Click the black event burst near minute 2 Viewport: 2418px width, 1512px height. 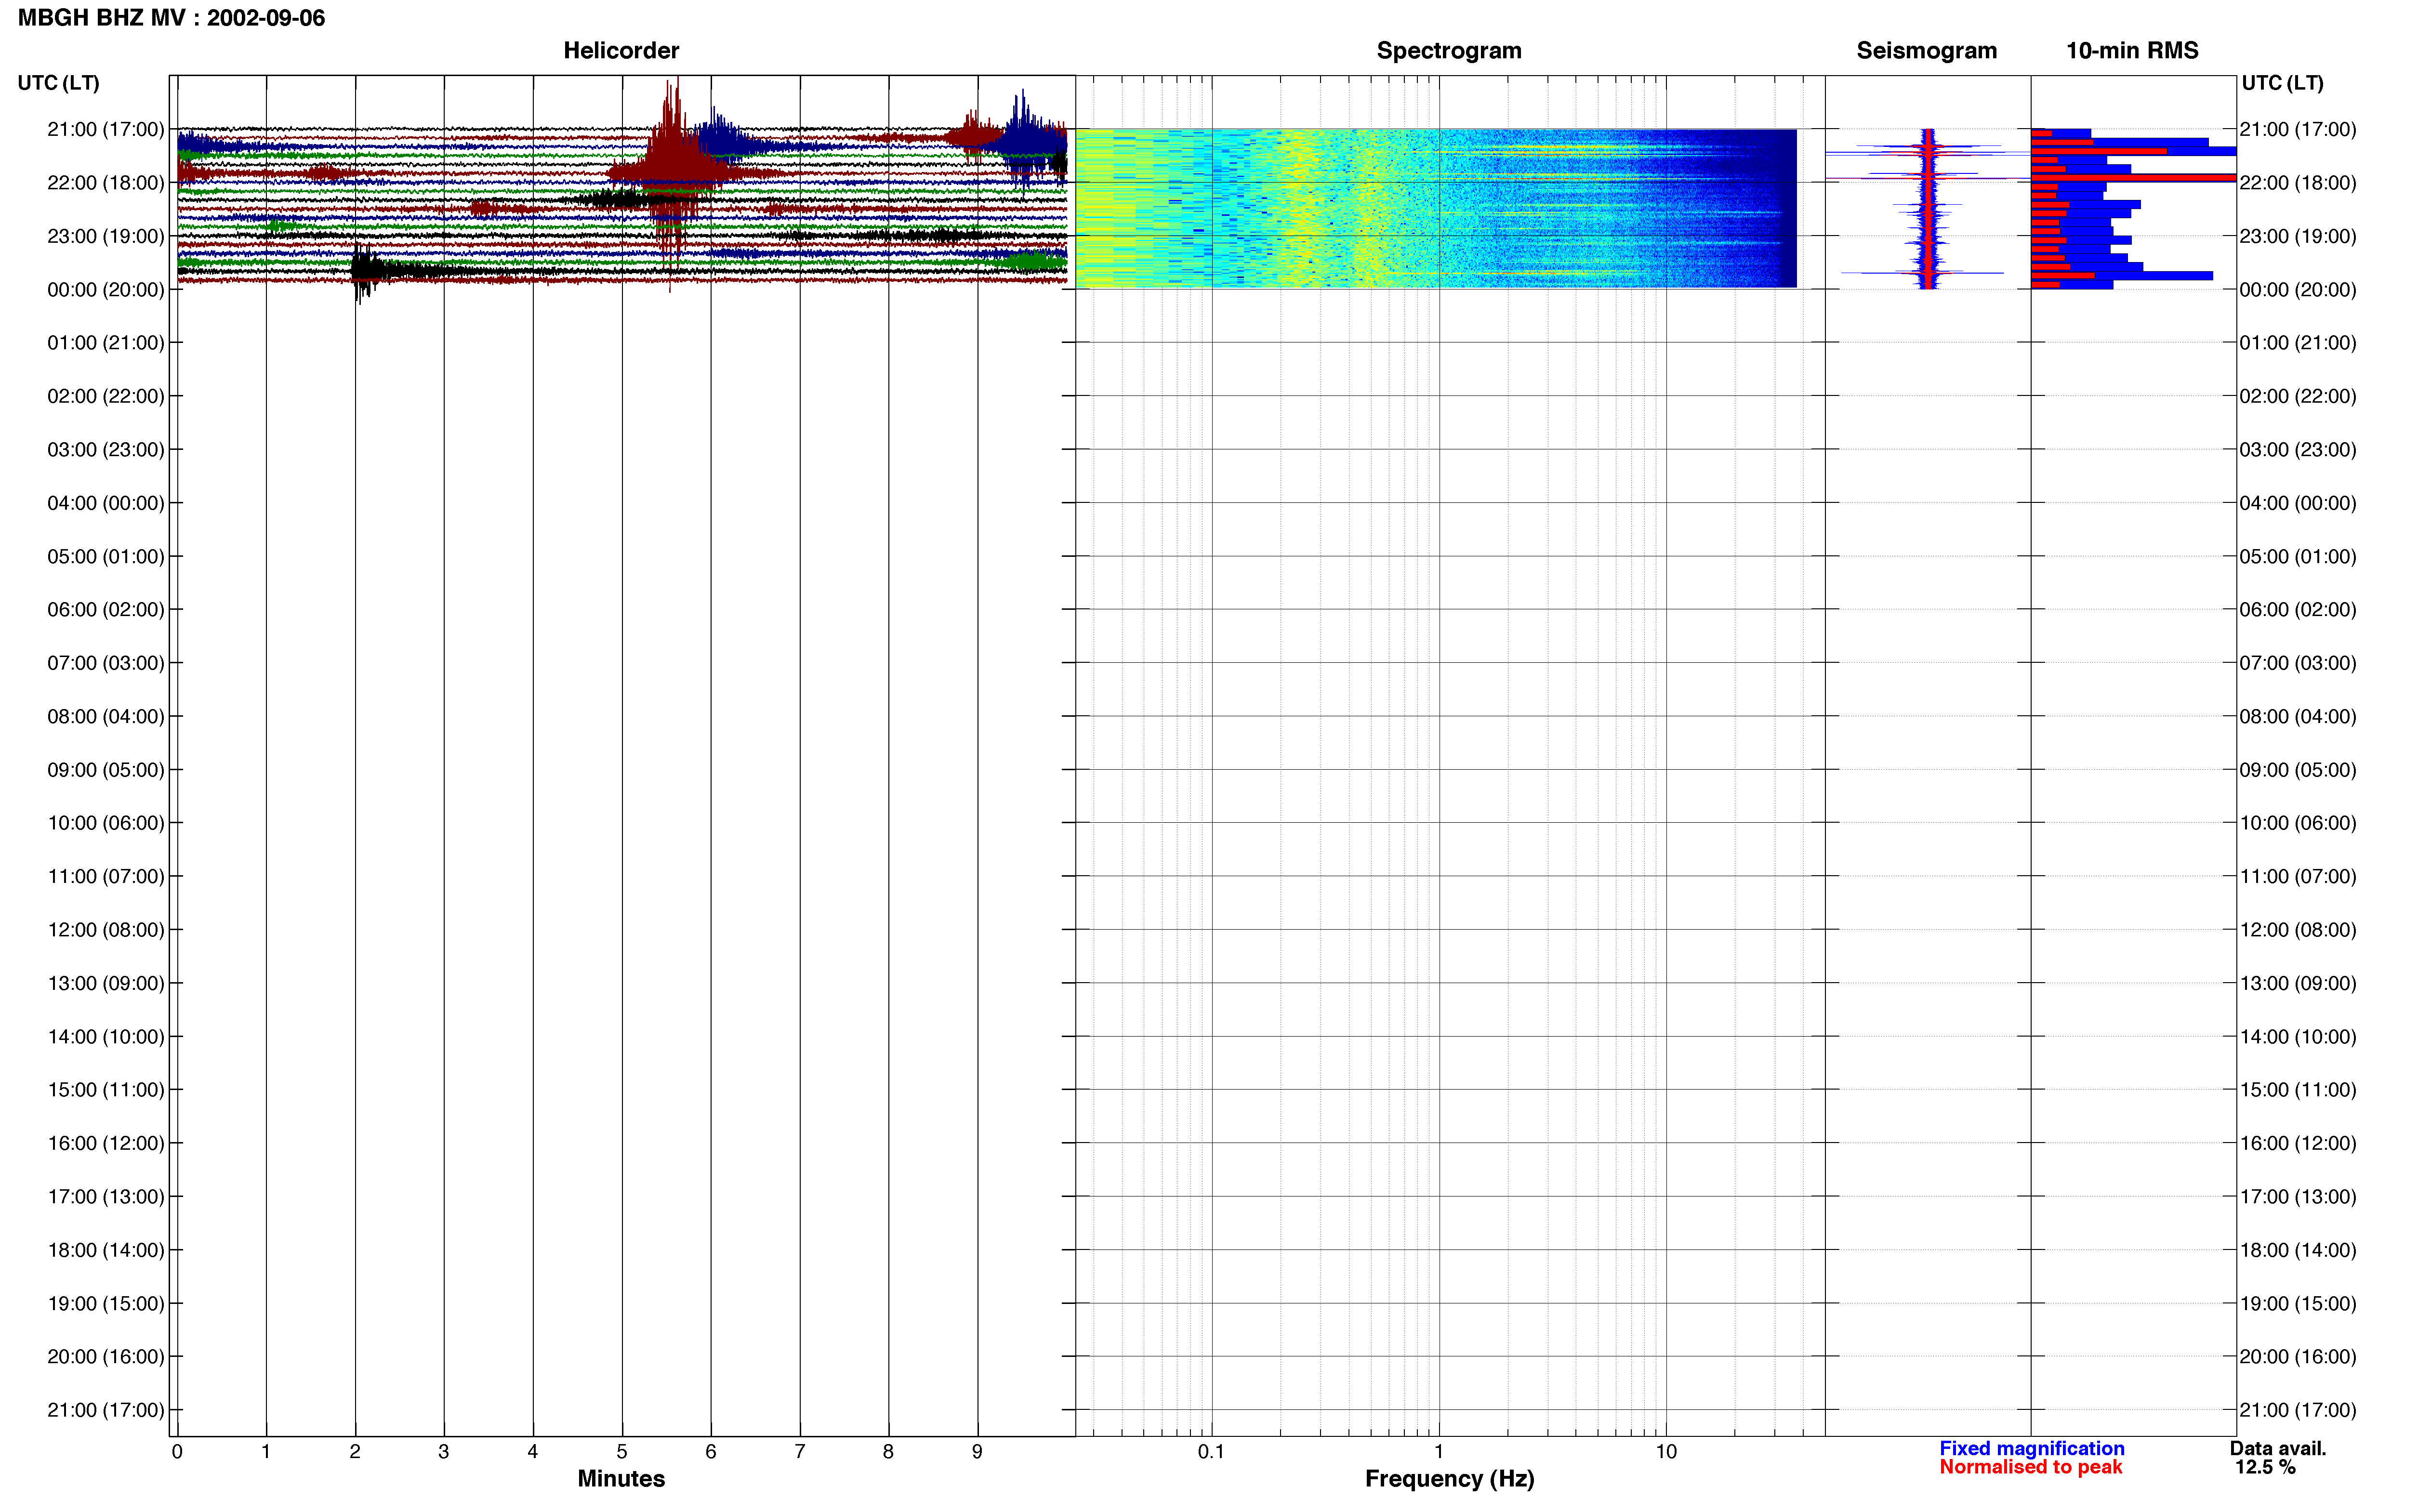(366, 270)
